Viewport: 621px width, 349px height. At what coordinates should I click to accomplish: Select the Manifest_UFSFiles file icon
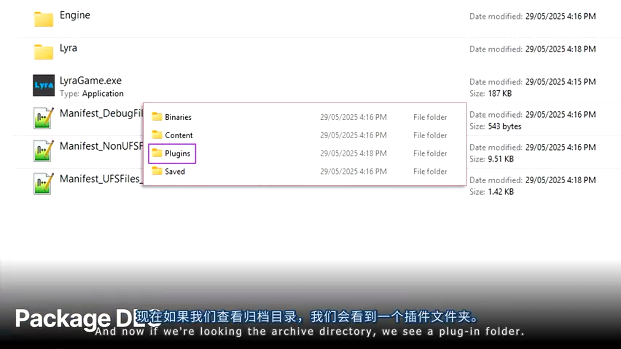pos(44,183)
